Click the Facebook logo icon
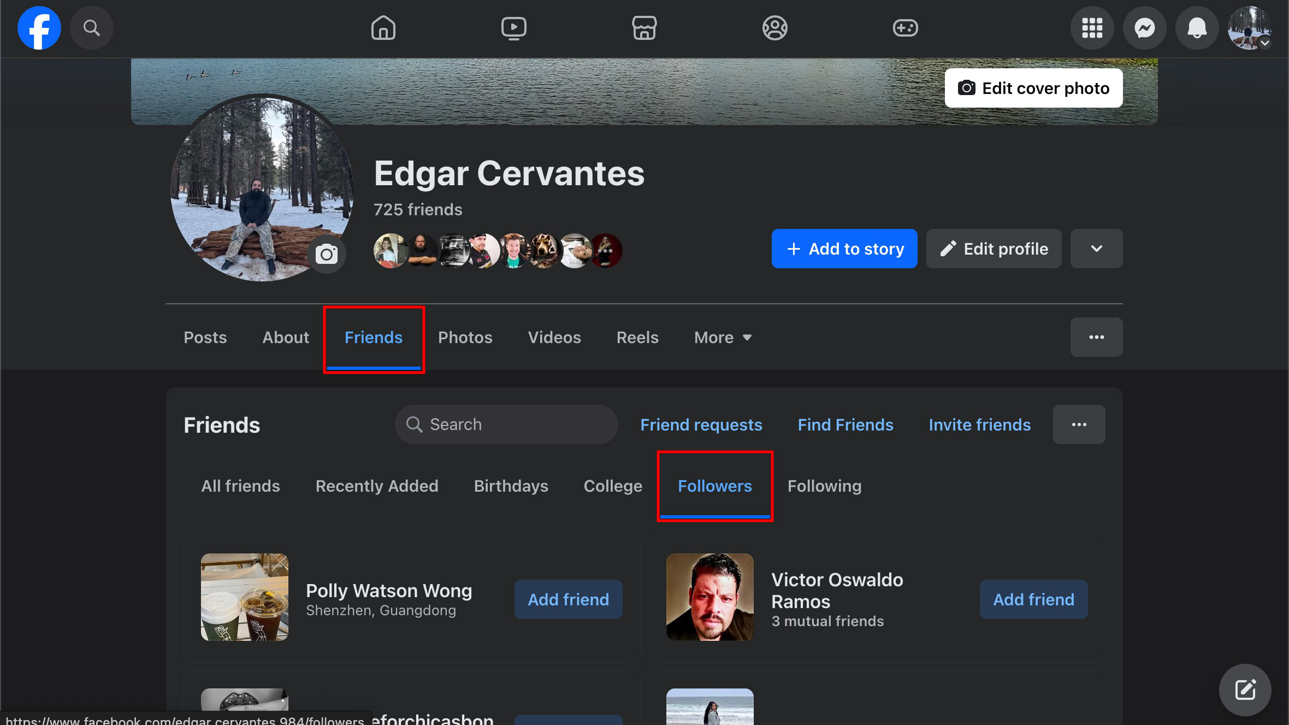This screenshot has width=1289, height=725. coord(39,28)
